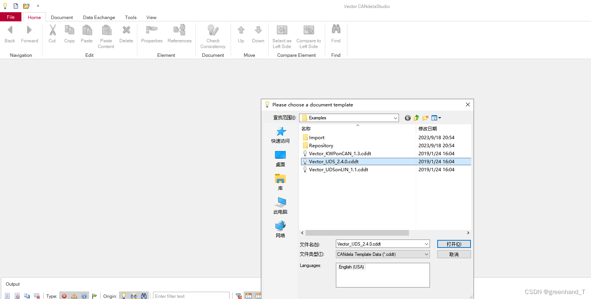Click the Paste Content icon
Image resolution: width=591 pixels, height=299 pixels.
point(106,30)
